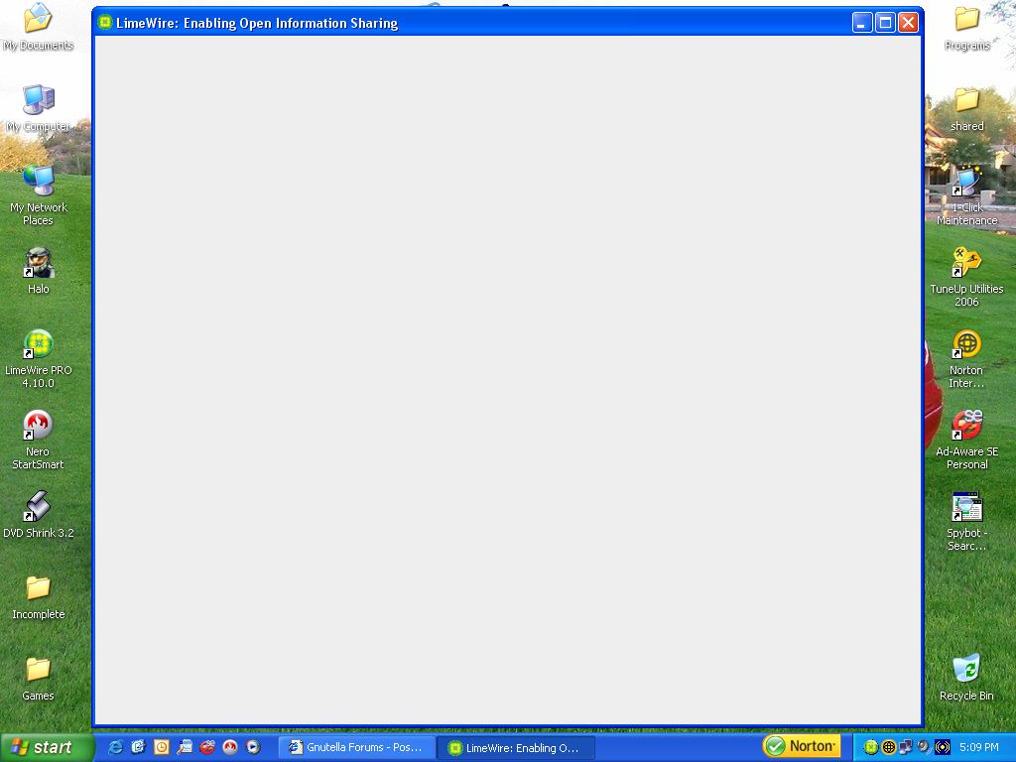Click the 5:09 PM taskbar clock
Screen dimensions: 1016x762
tap(978, 747)
